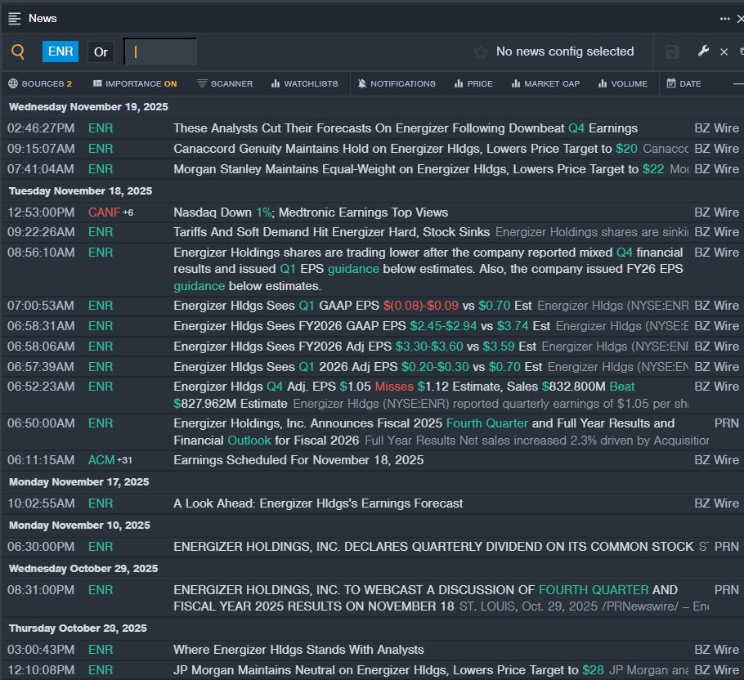744x680 pixels.
Task: Open the Date filter dropdown
Action: point(683,83)
